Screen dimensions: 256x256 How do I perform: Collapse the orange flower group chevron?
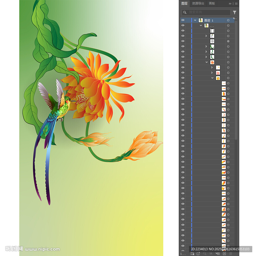point(206,62)
